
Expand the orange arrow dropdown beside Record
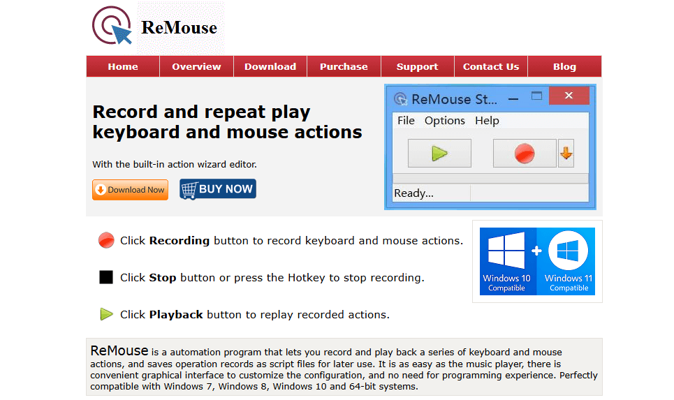pyautogui.click(x=566, y=154)
